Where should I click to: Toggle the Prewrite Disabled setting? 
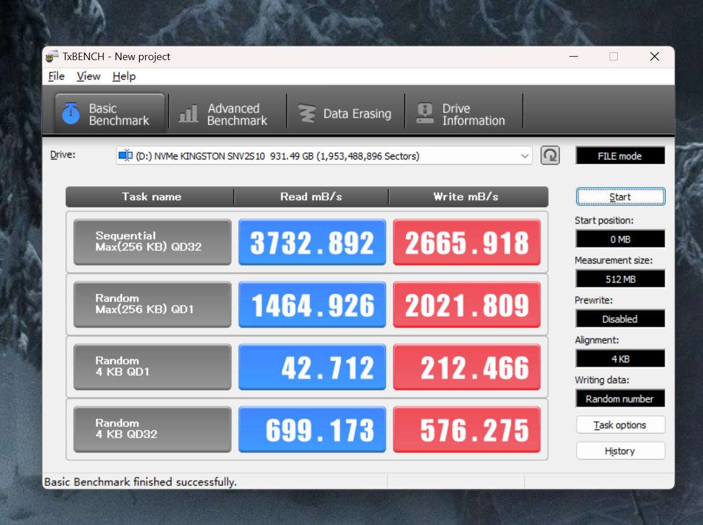620,319
